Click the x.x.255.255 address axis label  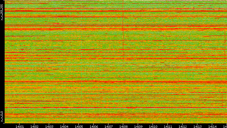click(2, 12)
